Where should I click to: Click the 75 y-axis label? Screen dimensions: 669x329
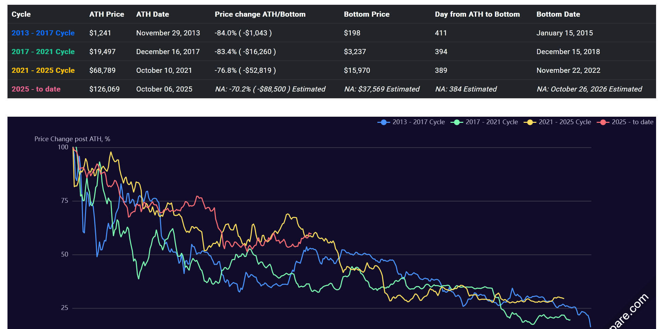pyautogui.click(x=65, y=201)
